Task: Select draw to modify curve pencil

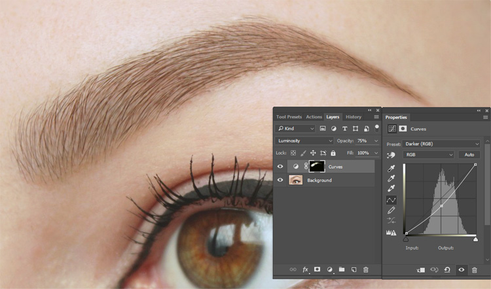Action: tap(391, 210)
